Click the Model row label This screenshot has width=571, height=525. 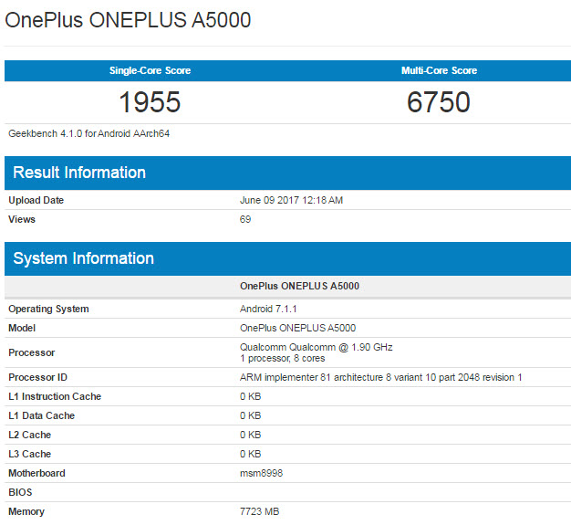23,328
